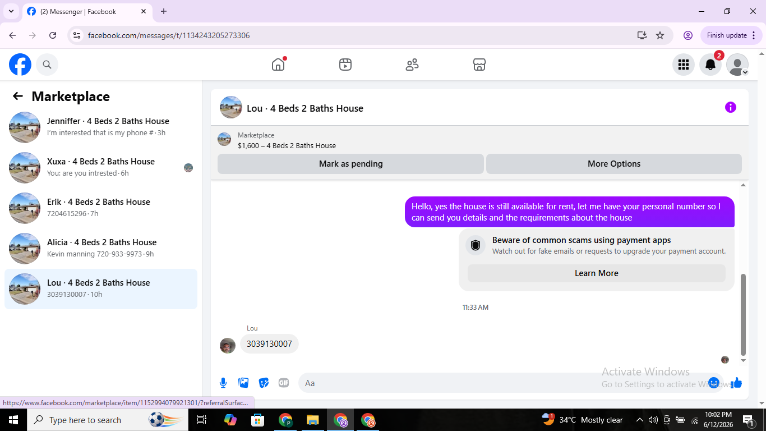
Task: Open Erik's 4 Beds 2 Baths conversation
Action: tap(101, 208)
